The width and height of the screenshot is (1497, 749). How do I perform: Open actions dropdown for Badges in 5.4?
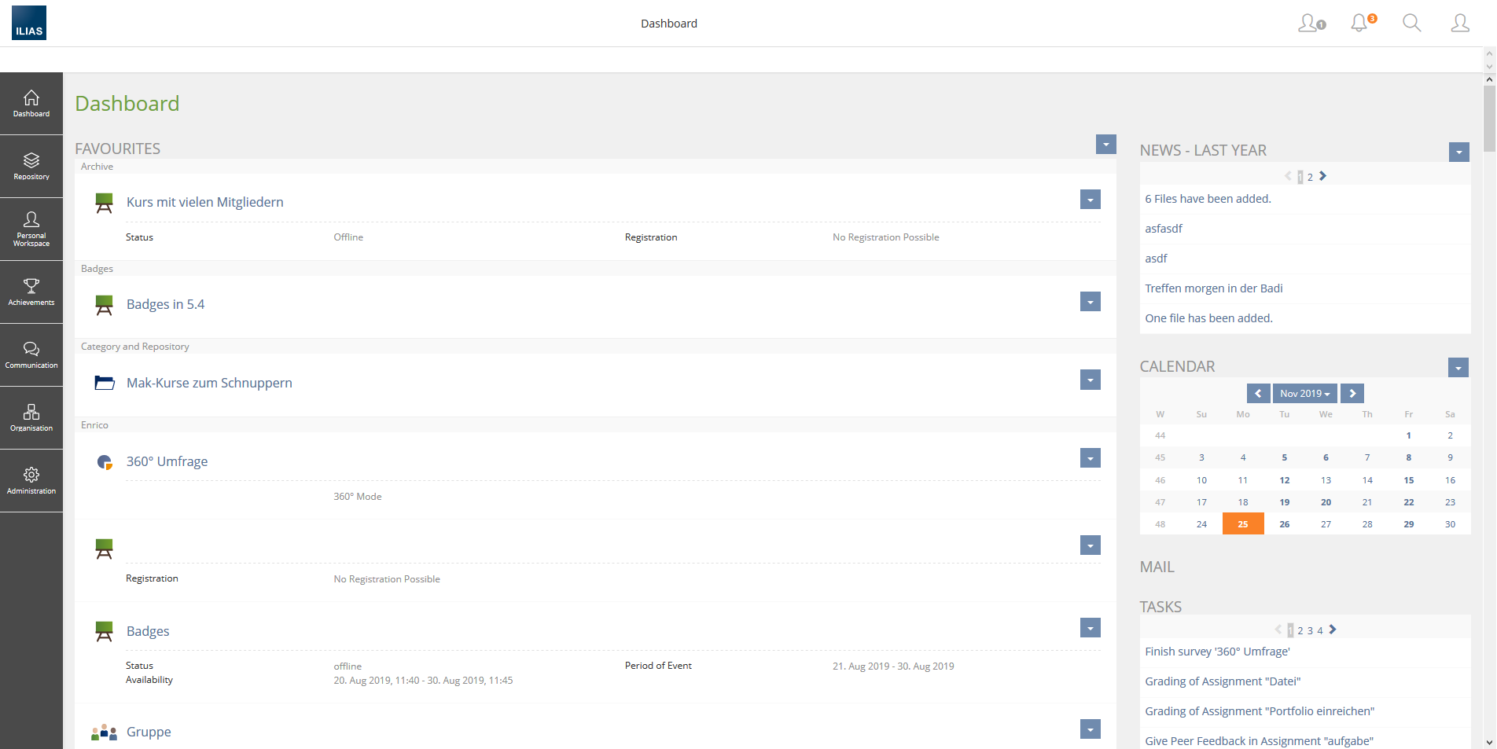tap(1090, 302)
